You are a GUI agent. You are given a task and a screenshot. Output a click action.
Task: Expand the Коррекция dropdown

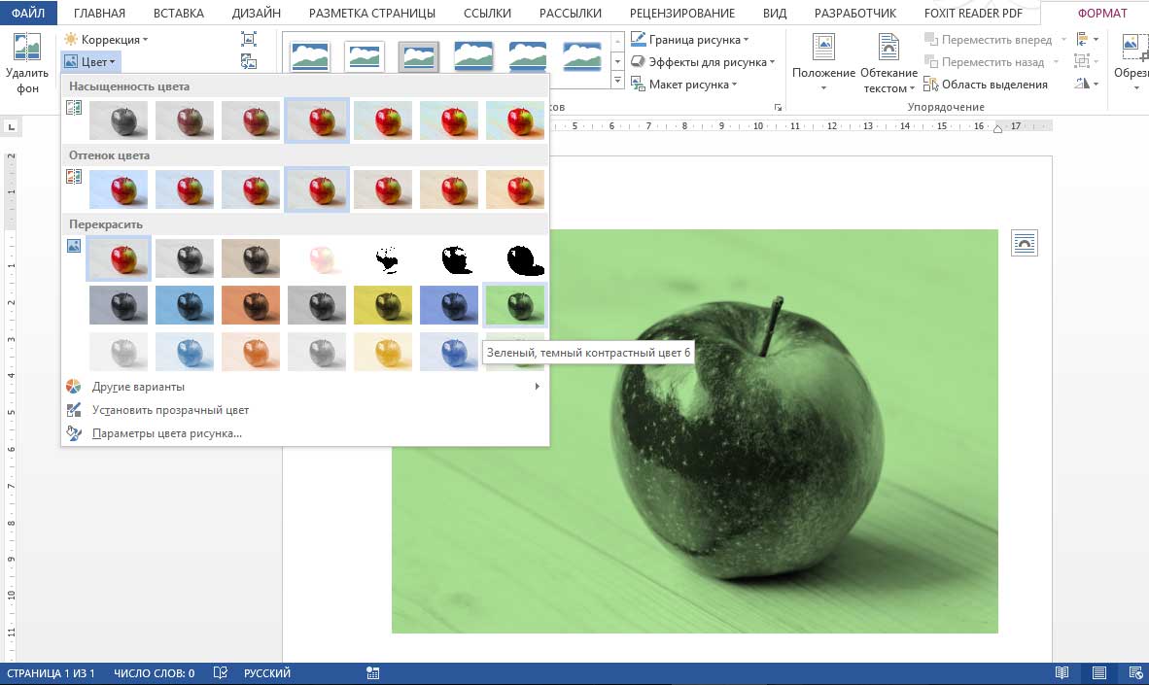coord(107,40)
